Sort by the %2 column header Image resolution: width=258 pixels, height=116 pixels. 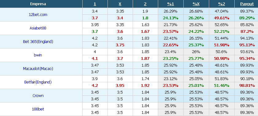pyautogui.click(x=222, y=4)
